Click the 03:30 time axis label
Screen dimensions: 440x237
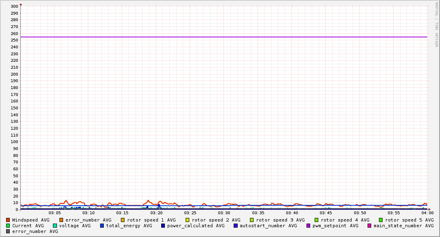(224, 213)
